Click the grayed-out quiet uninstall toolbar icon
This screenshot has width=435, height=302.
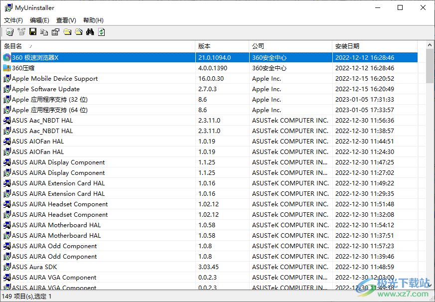click(21, 32)
